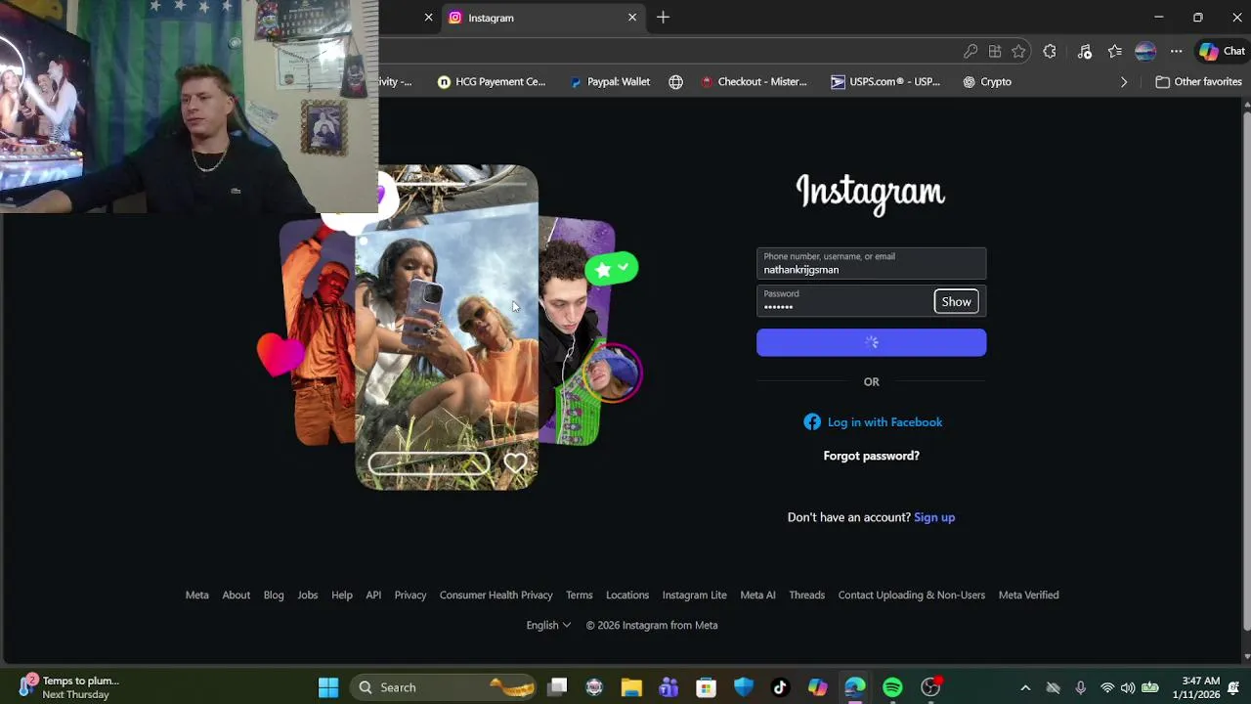1251x704 pixels.
Task: Click the taskbar Search box
Action: [445, 687]
